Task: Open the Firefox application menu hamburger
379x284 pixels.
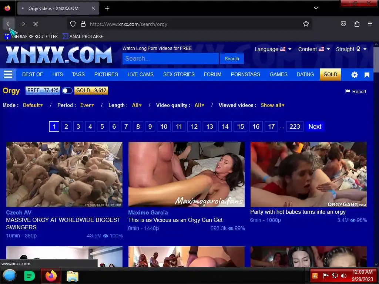Action: [370, 24]
